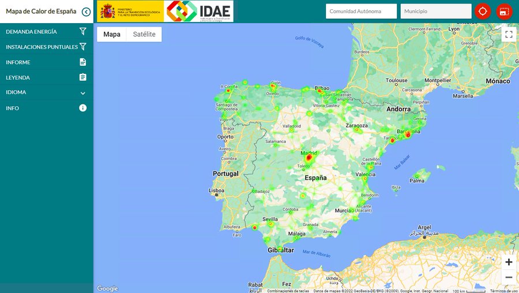Viewport: 519px width, 293px height.
Task: Click the Zaragoza label on map
Action: 356,126
